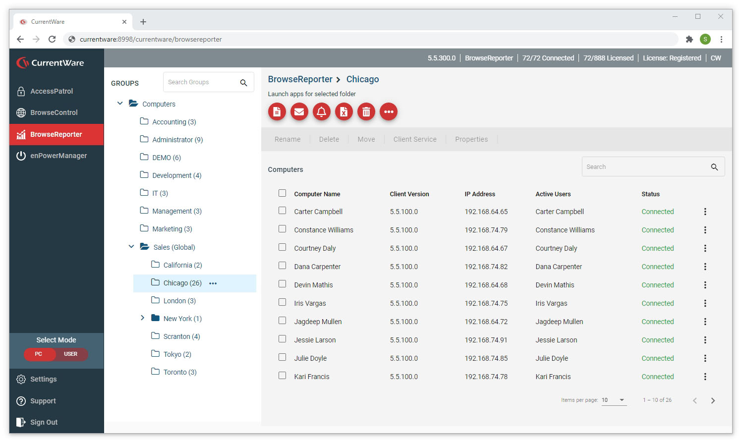Launch the report document app icon
The width and height of the screenshot is (744, 444).
277,111
